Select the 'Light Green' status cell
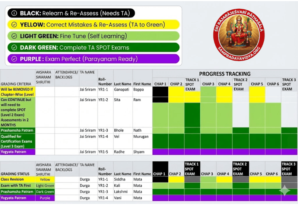 point(45,186)
